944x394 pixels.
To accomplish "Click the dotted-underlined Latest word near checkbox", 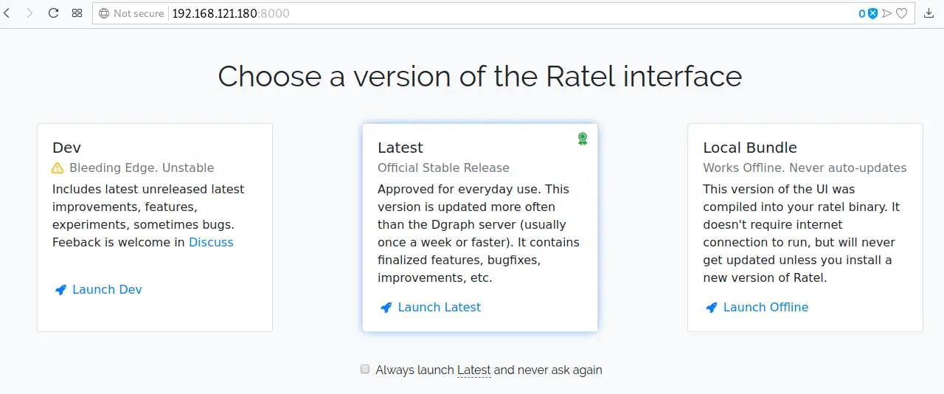I will coord(474,370).
